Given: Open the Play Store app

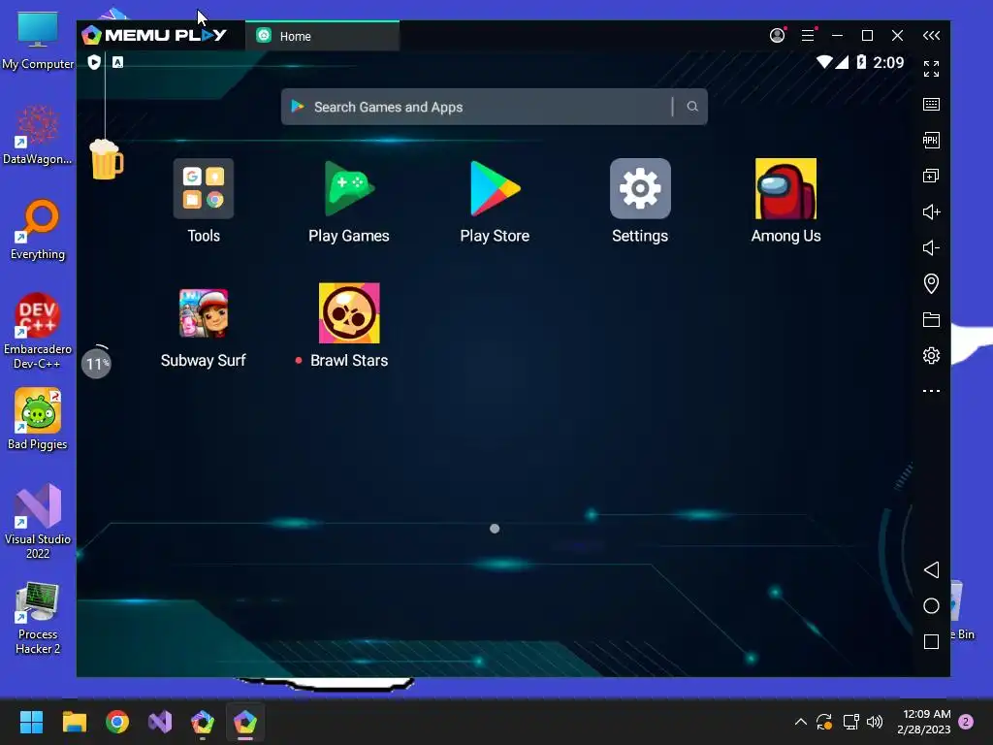Looking at the screenshot, I should coord(495,189).
